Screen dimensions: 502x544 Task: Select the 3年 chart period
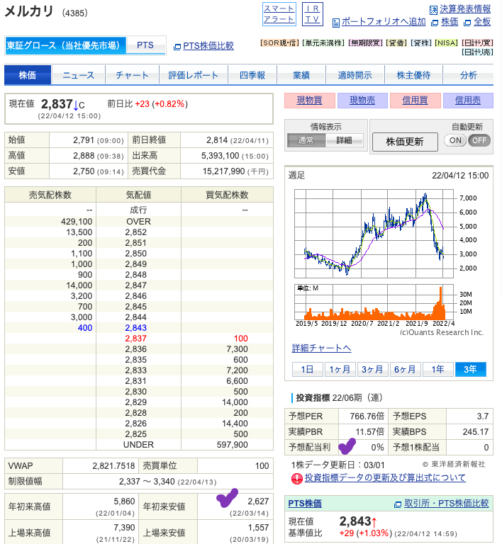(x=470, y=369)
